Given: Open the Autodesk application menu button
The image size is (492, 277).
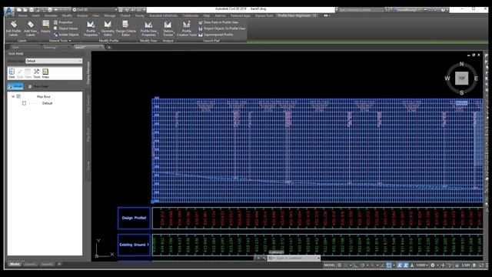Looking at the screenshot, I should point(8,12).
